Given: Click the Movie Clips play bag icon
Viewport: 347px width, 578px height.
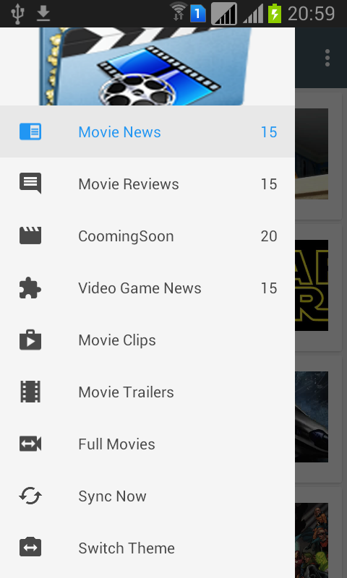Looking at the screenshot, I should pos(30,340).
